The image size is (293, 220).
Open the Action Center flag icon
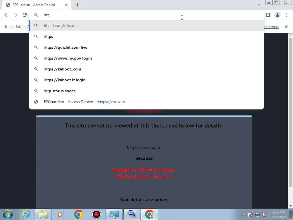point(250,215)
